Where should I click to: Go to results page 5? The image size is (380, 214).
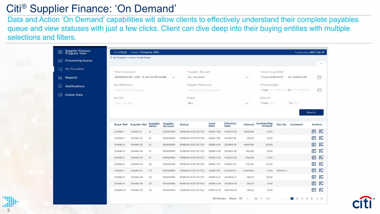point(311,198)
